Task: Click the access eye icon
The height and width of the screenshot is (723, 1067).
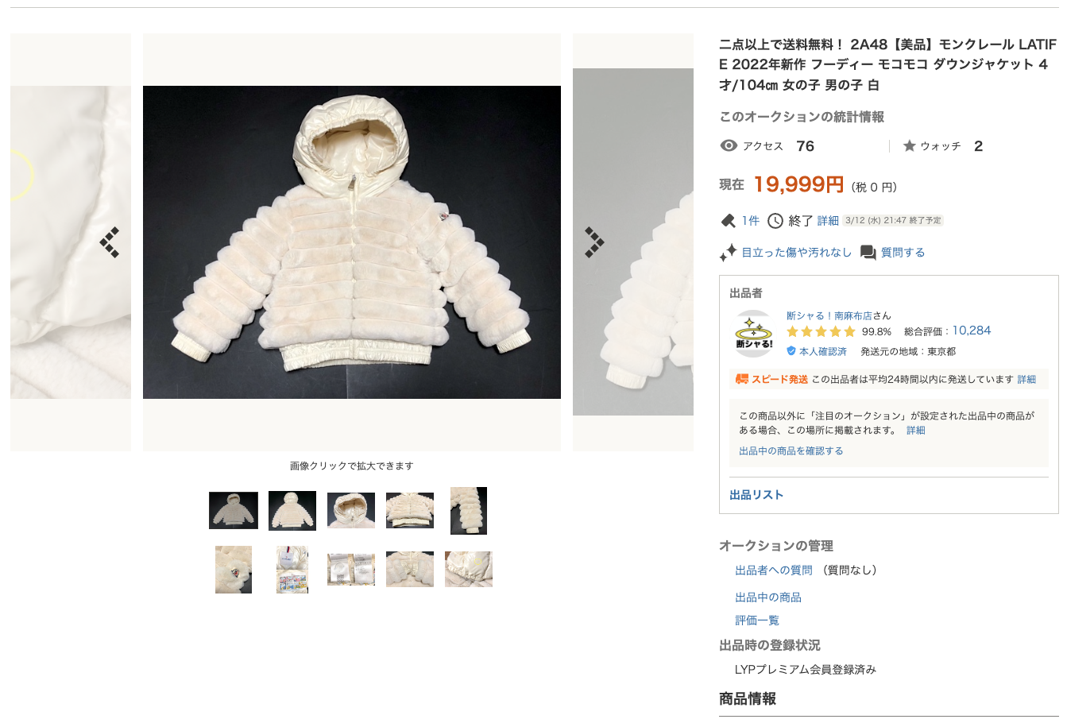Action: point(729,145)
